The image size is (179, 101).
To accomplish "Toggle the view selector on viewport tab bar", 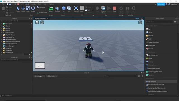I will click(137, 19).
